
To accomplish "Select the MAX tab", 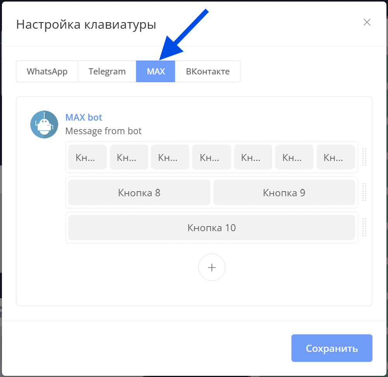I will coord(156,71).
